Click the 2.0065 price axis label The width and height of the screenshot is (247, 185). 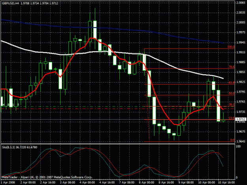(241, 3)
